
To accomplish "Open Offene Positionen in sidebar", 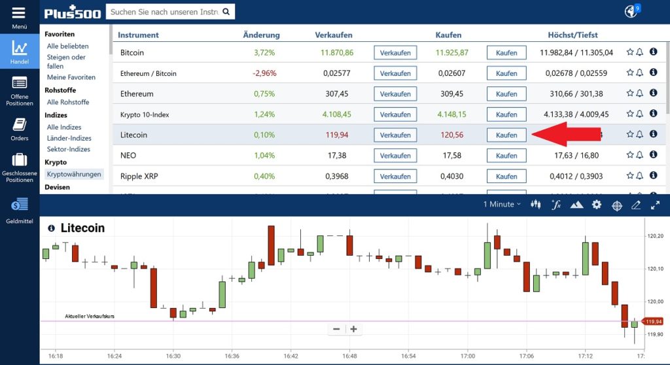I will pyautogui.click(x=19, y=90).
